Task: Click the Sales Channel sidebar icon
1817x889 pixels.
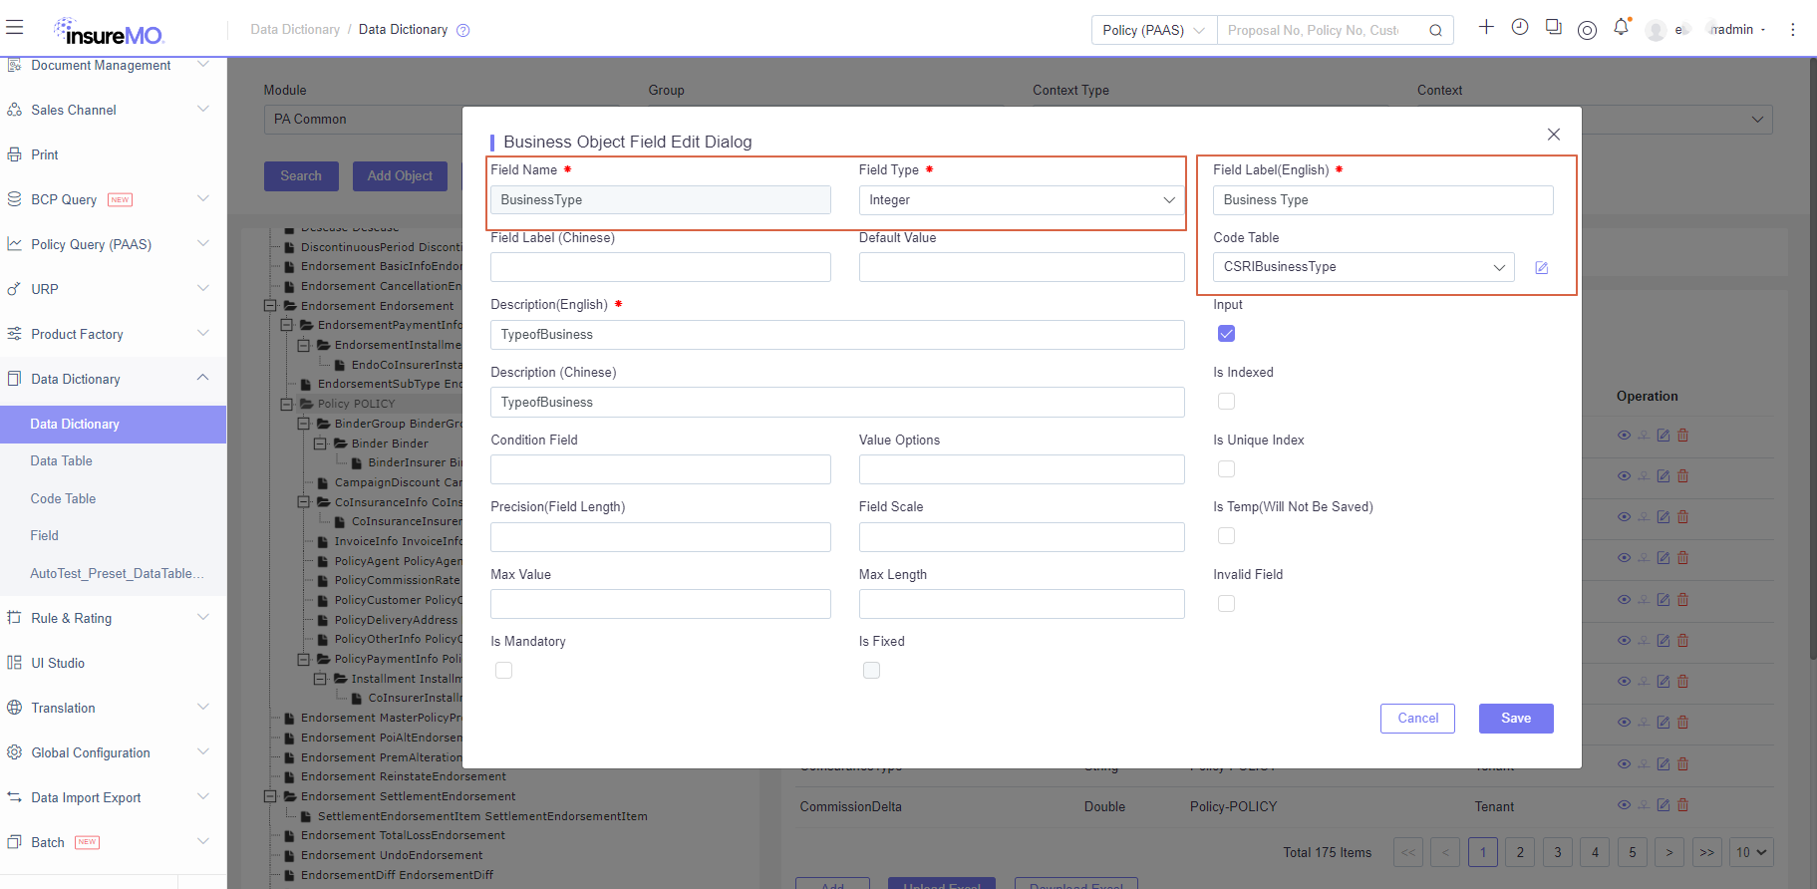Action: pyautogui.click(x=15, y=110)
